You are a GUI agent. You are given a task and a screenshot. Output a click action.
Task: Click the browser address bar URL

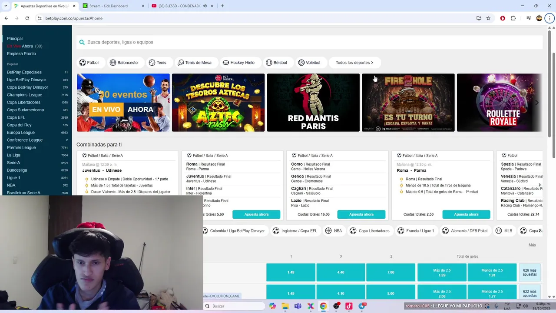coord(74,18)
